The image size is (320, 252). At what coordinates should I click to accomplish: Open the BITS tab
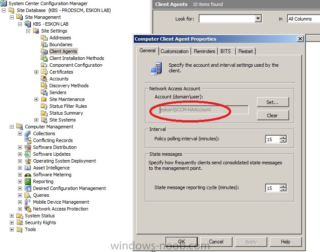click(x=226, y=51)
